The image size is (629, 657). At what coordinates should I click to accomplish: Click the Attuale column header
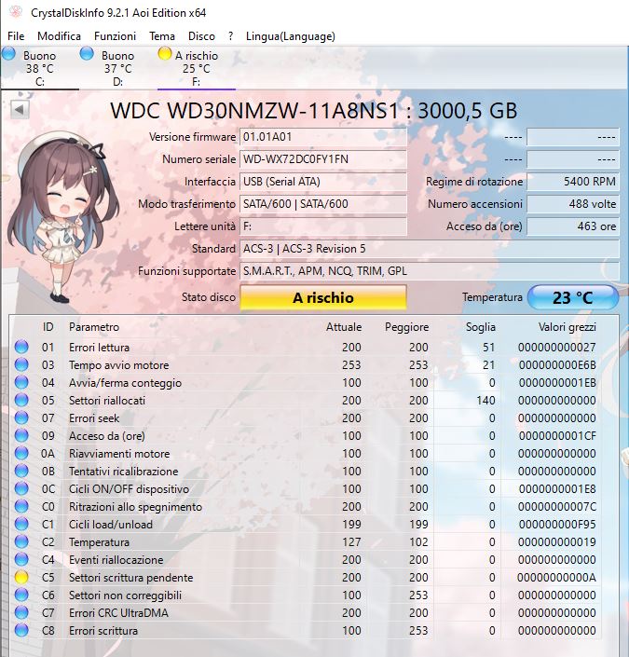[x=344, y=327]
